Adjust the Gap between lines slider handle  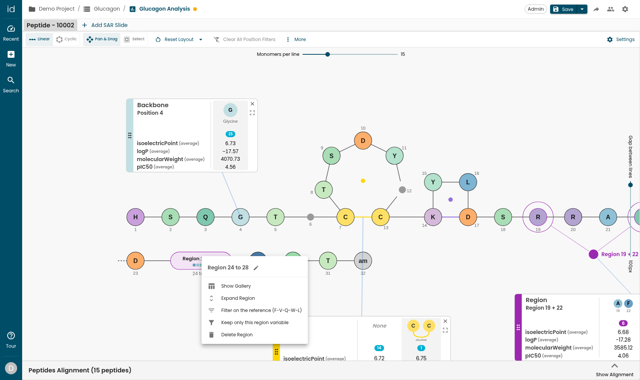pyautogui.click(x=630, y=185)
